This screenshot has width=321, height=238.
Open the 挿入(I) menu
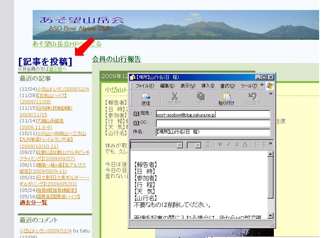[x=207, y=86]
